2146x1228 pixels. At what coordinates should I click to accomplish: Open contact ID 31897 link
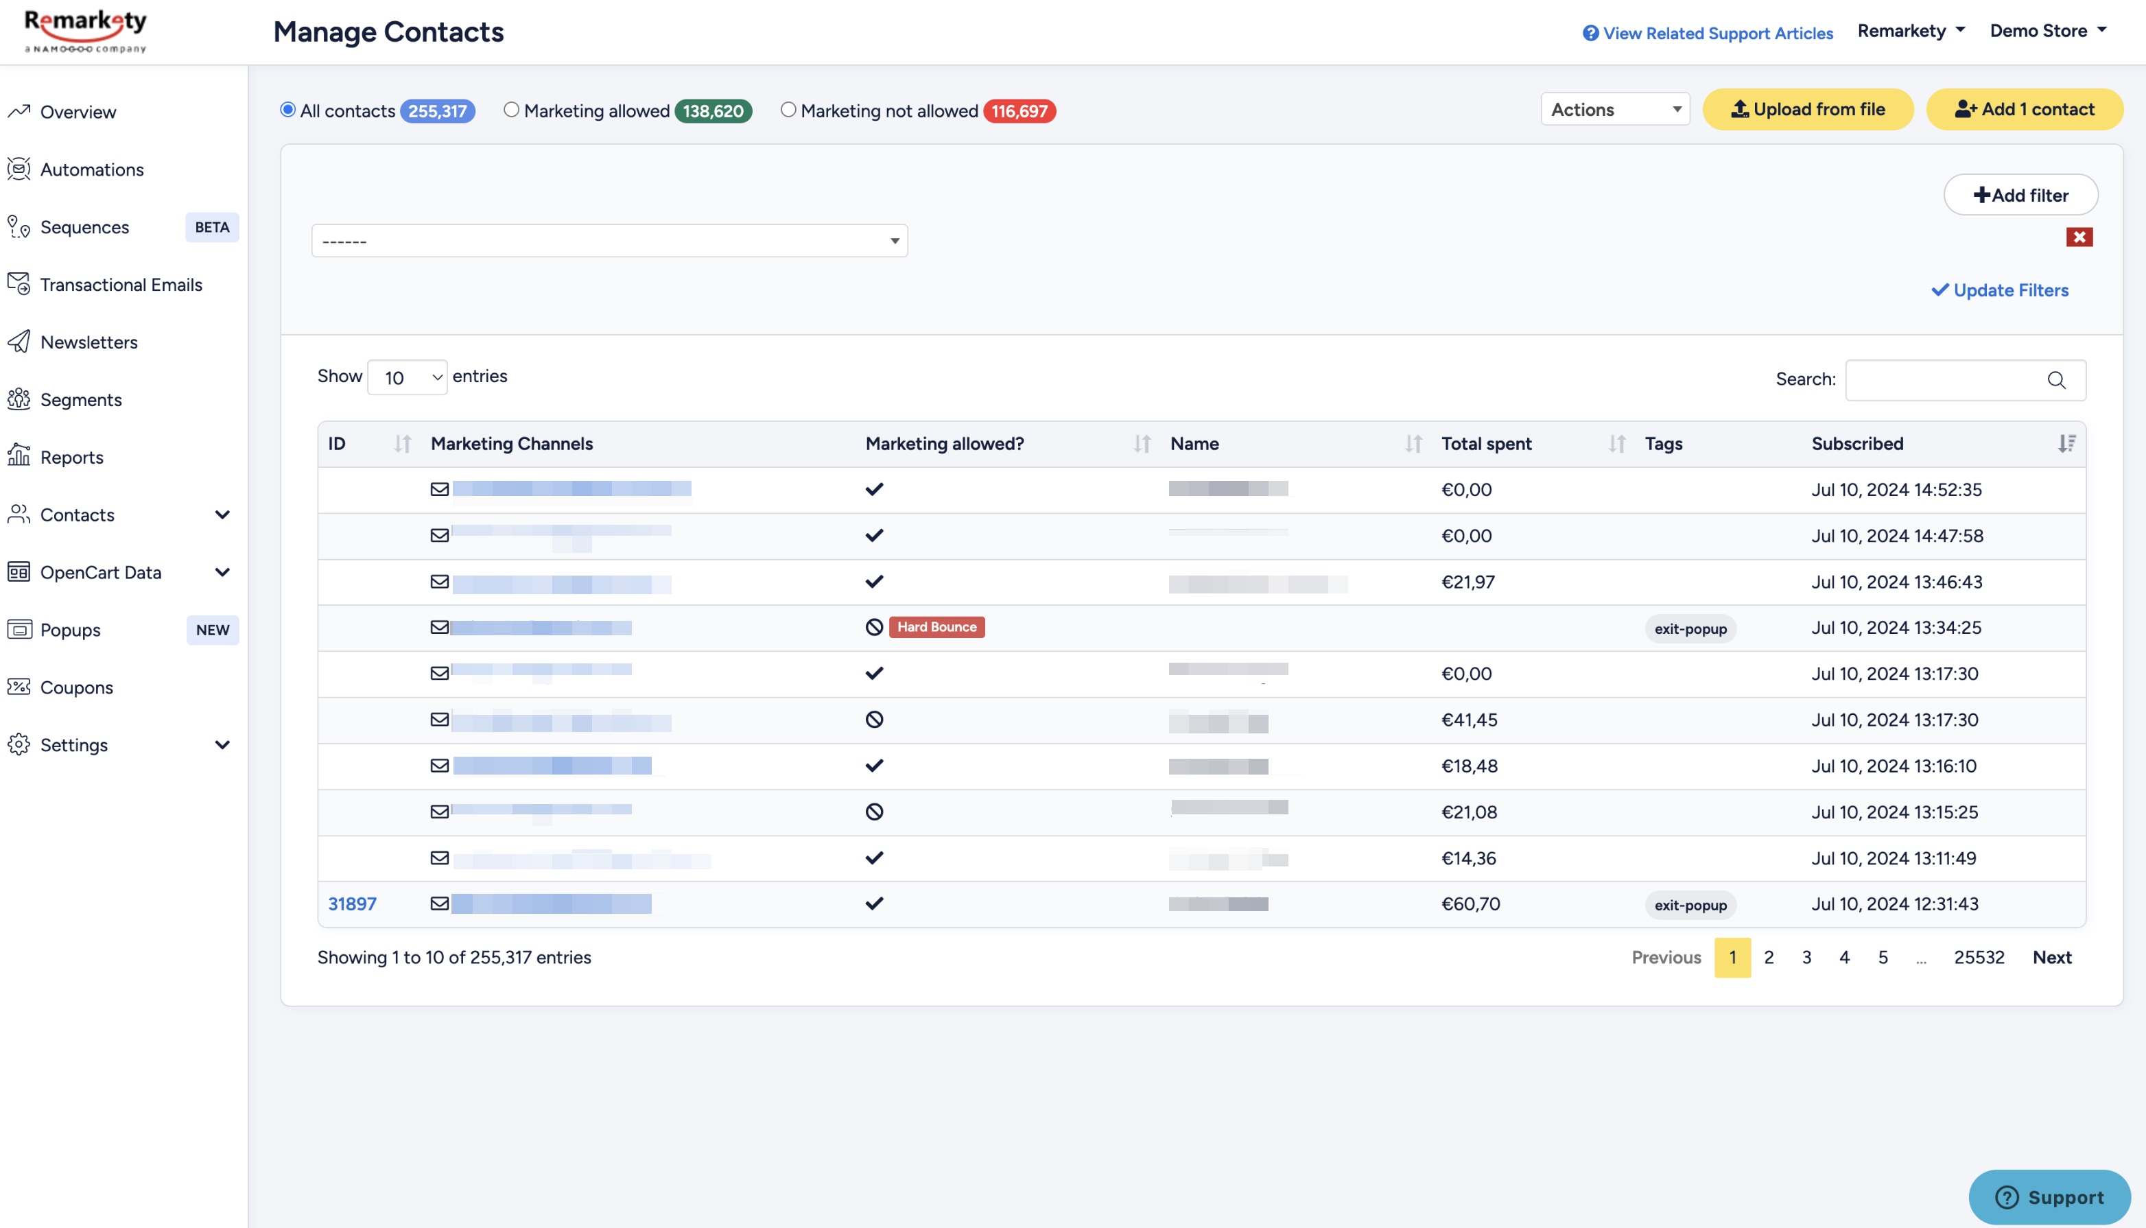pos(353,904)
